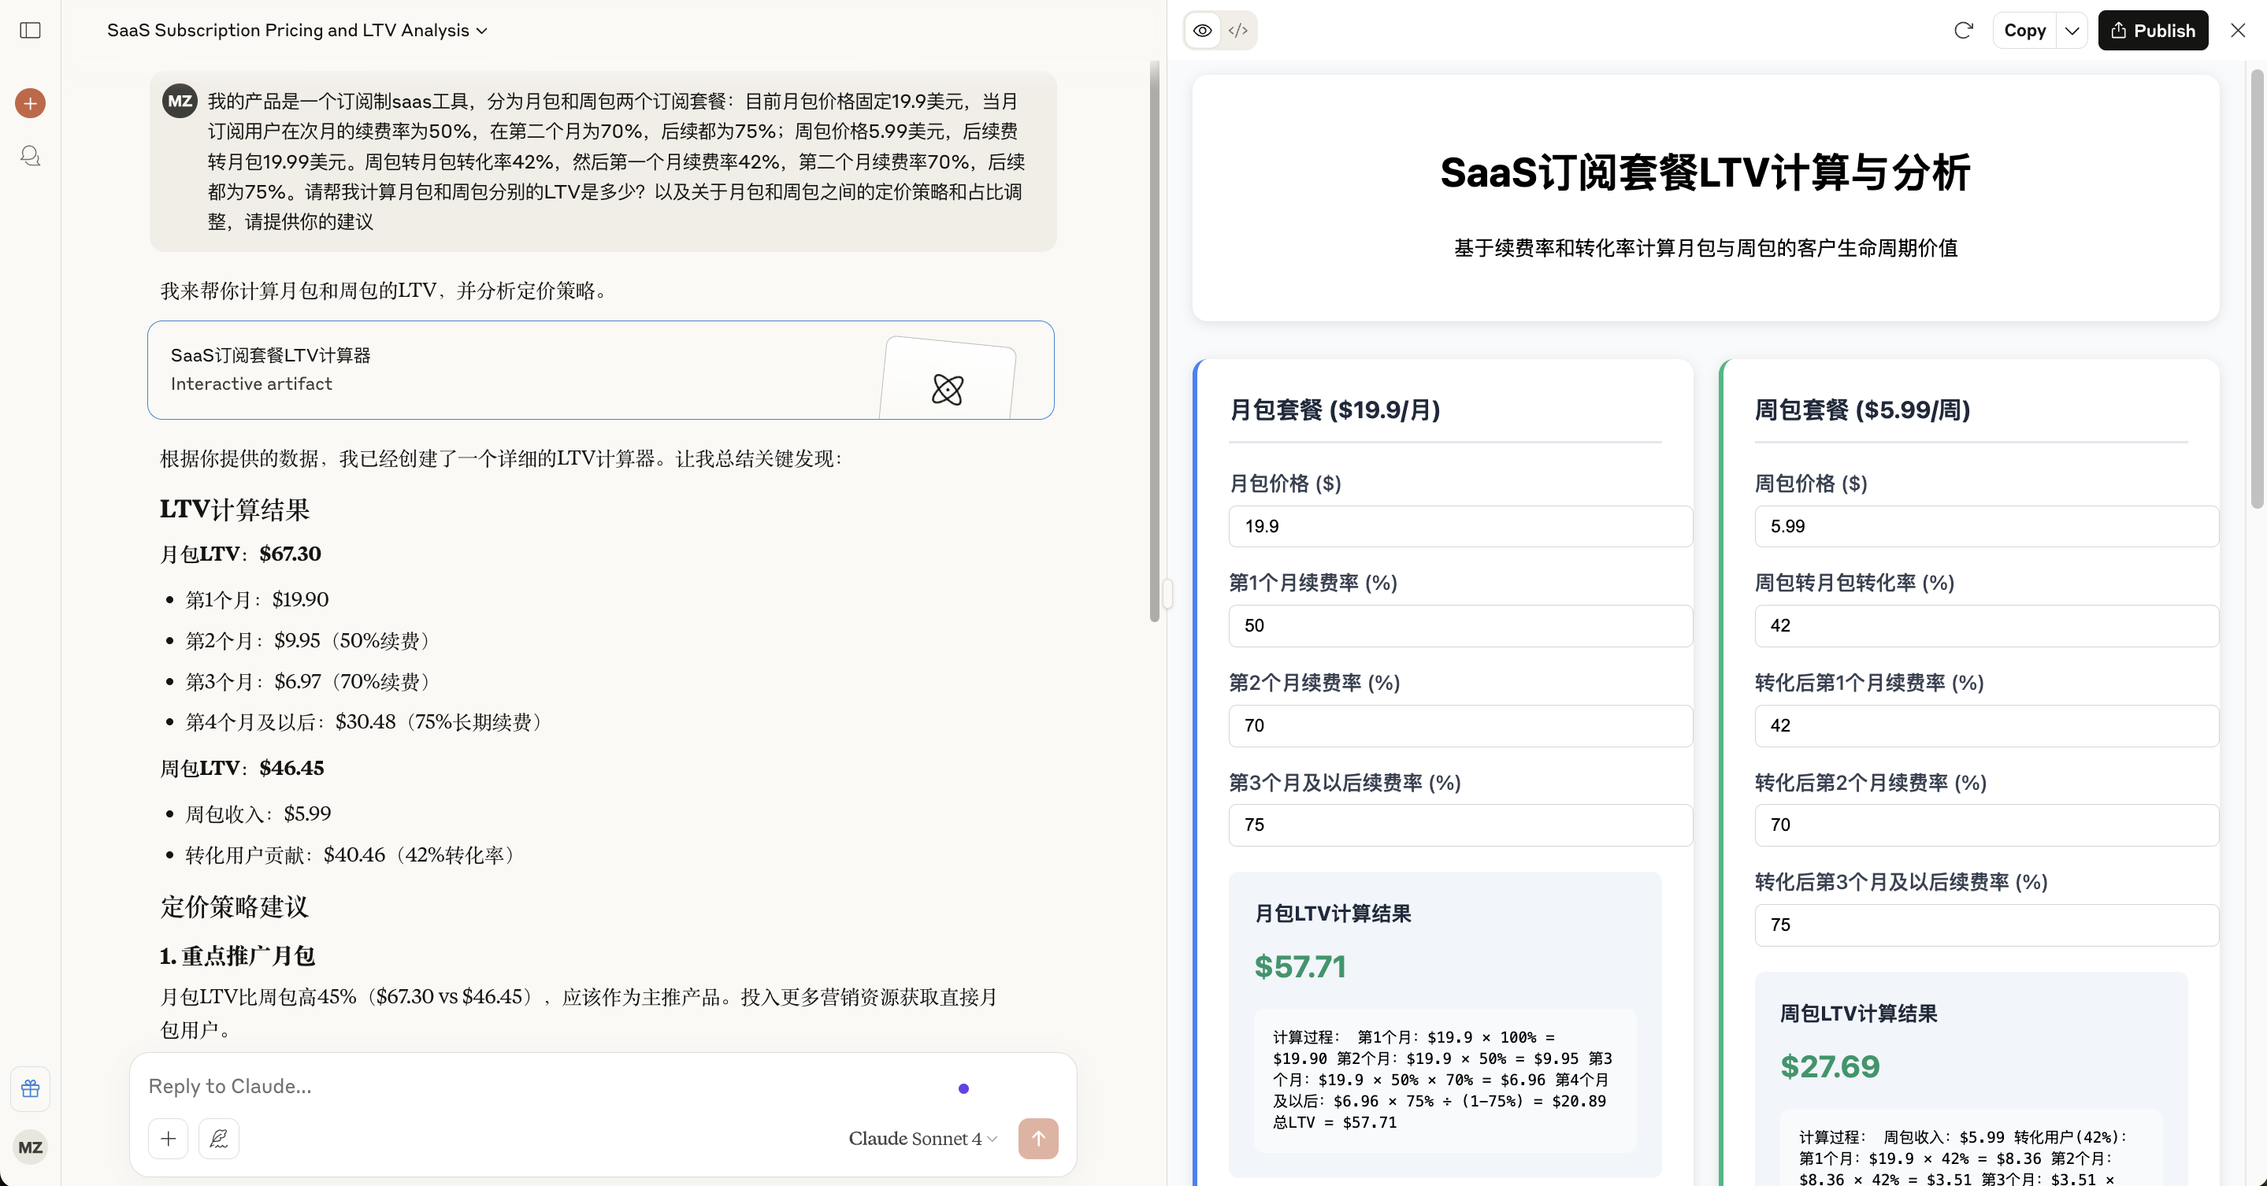2267x1186 pixels.
Task: Close the artifact panel
Action: (2238, 31)
